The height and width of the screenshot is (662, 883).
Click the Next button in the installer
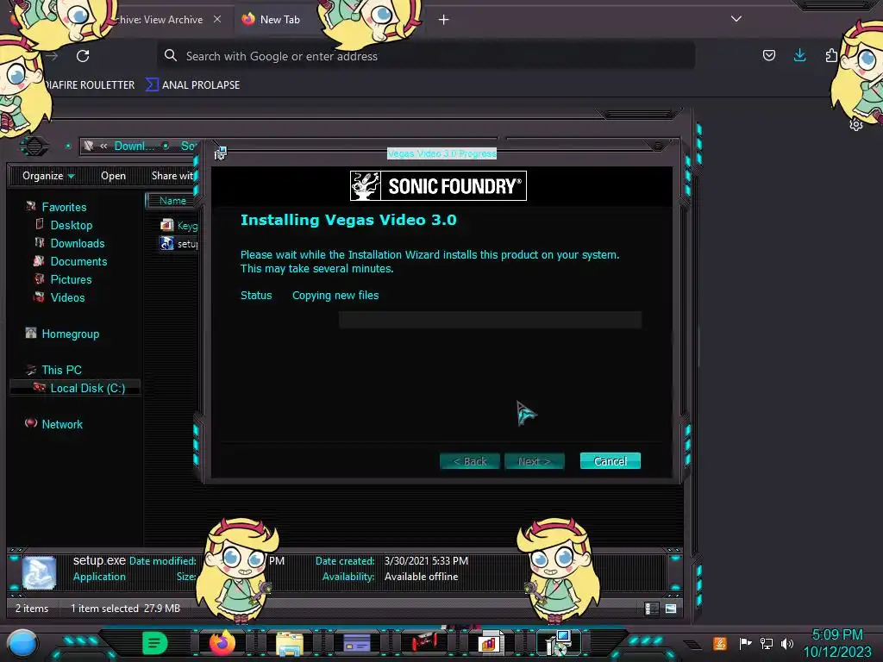coord(534,461)
